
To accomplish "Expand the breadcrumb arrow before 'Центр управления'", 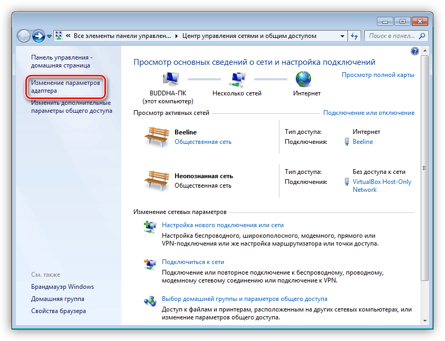I will point(177,36).
